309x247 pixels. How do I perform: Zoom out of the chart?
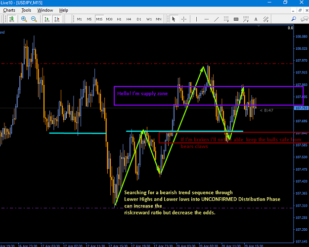(x=34, y=19)
